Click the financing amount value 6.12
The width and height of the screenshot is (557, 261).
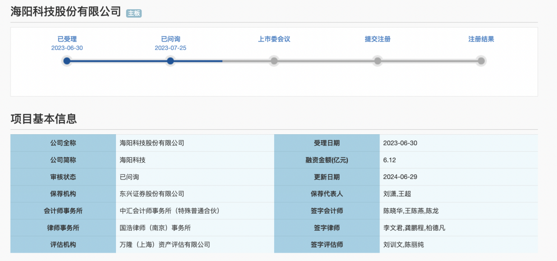point(390,160)
